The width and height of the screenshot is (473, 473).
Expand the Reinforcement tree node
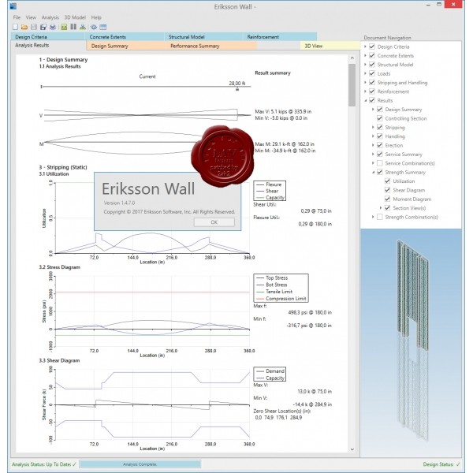pos(365,91)
